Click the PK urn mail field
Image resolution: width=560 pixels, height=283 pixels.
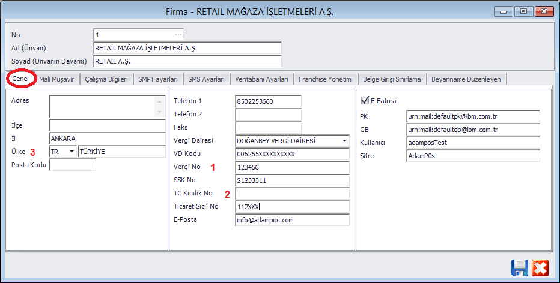tap(473, 116)
